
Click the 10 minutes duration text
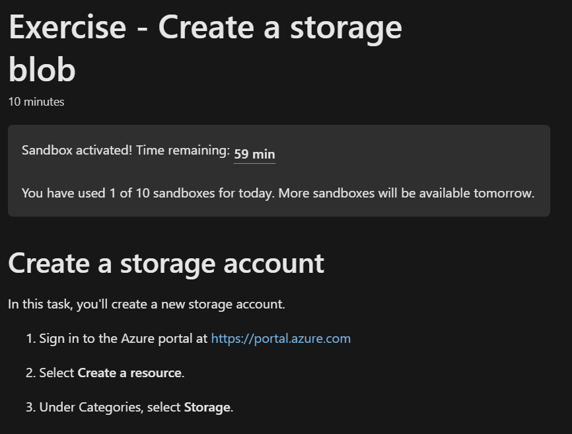point(36,102)
